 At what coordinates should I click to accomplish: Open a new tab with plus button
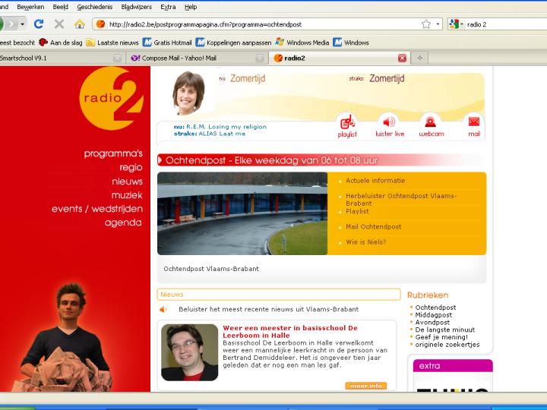[x=419, y=58]
